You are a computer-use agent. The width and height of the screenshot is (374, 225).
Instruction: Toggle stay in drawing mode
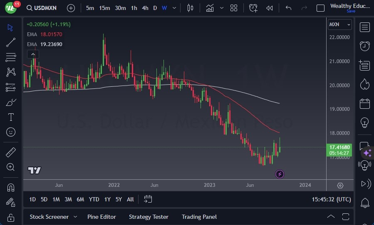click(x=11, y=203)
